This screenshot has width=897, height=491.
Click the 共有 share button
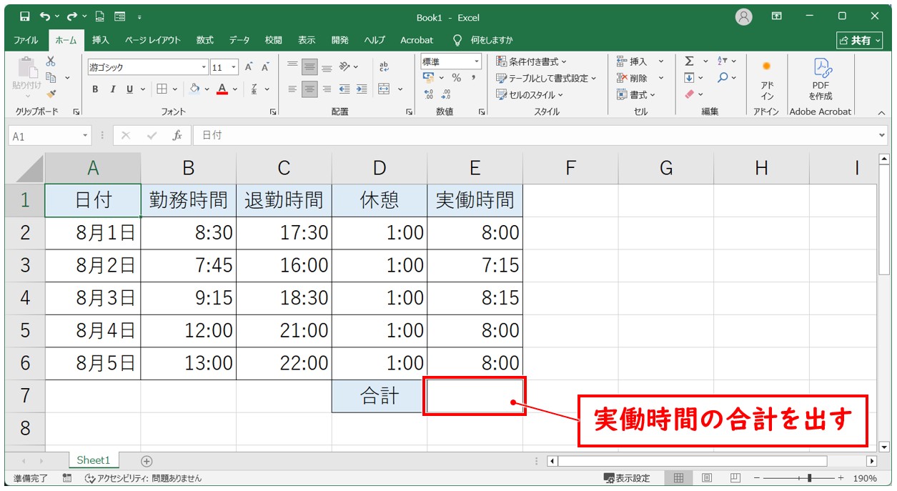[859, 41]
